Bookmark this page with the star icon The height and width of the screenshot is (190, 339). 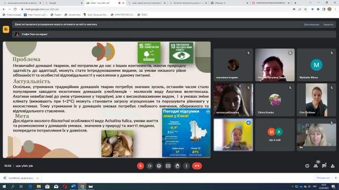click(305, 9)
